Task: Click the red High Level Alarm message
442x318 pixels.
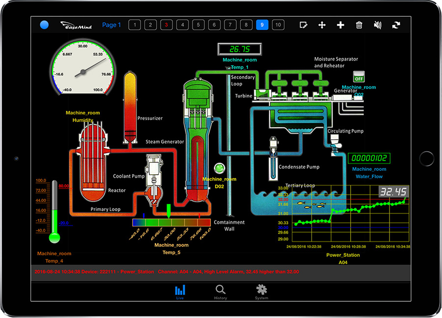Action: click(166, 272)
